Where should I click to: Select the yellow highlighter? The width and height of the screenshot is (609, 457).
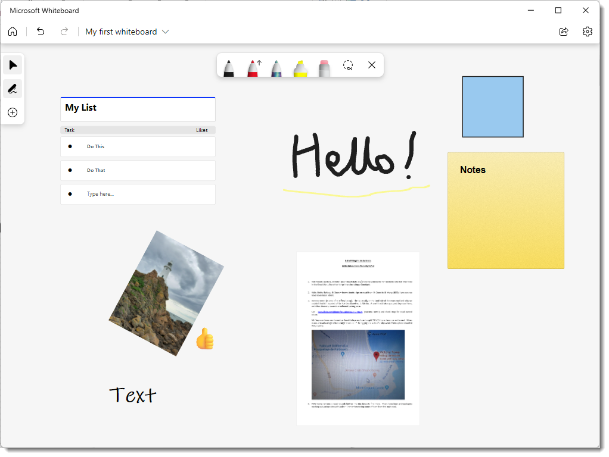(x=300, y=68)
